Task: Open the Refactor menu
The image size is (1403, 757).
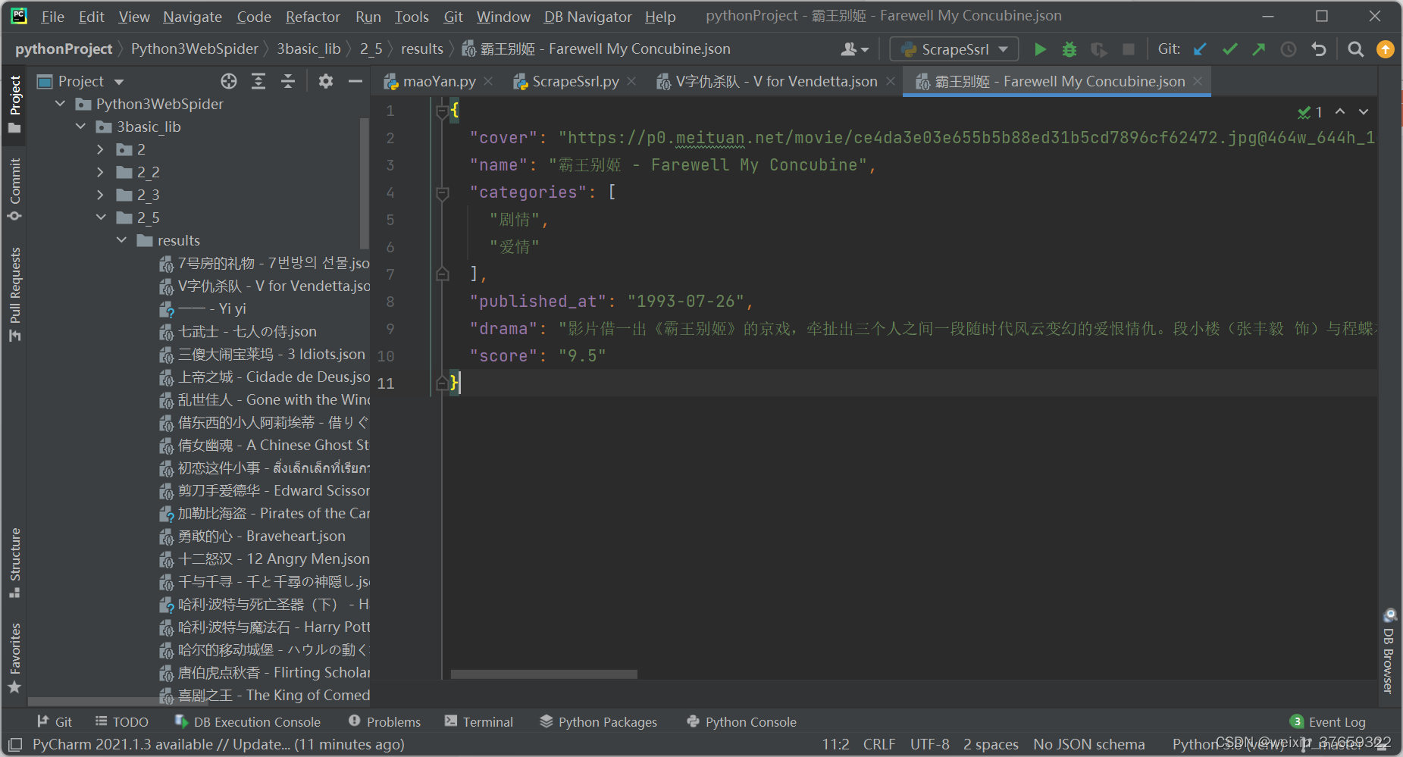Action: [312, 17]
